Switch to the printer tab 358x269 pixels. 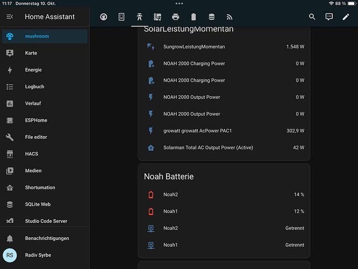click(x=175, y=17)
